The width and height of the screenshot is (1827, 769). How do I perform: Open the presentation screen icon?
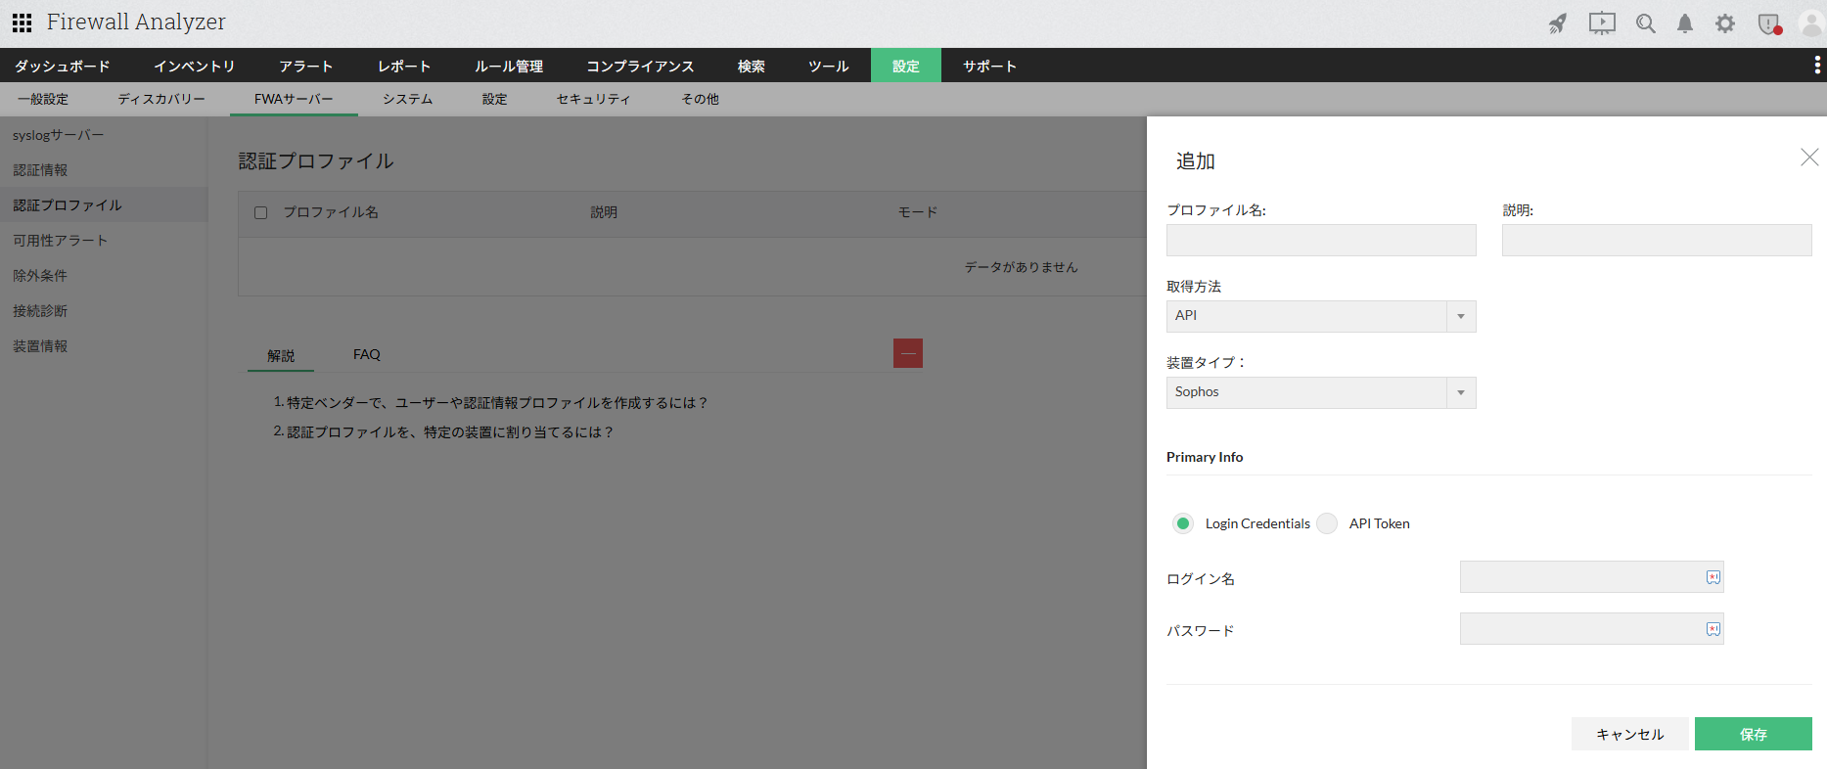[1602, 23]
